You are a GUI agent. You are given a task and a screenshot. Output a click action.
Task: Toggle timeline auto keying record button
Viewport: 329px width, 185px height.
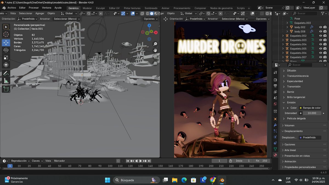click(x=118, y=161)
